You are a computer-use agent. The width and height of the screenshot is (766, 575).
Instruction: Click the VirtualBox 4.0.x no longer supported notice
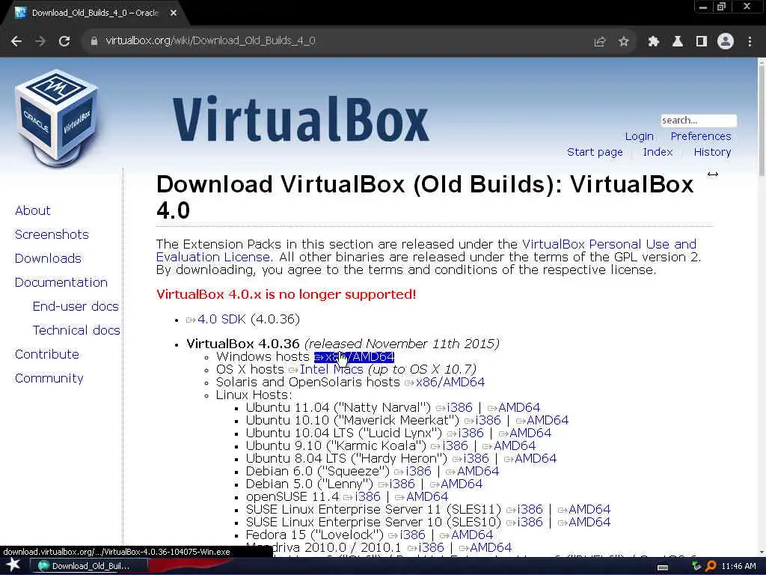pyautogui.click(x=286, y=294)
